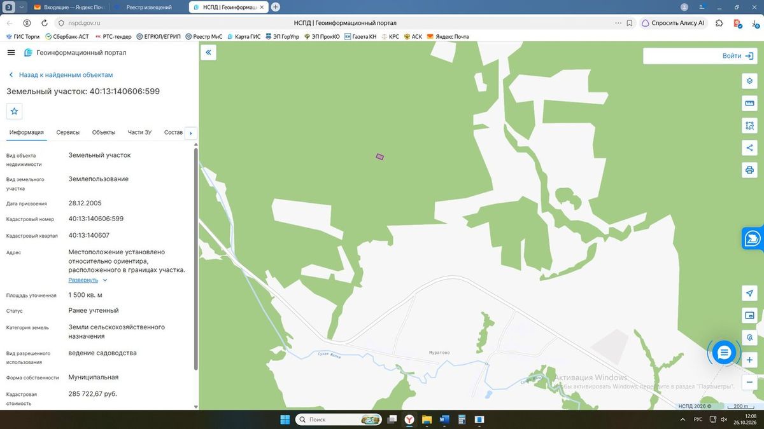Screen dimensions: 764x429
Task: Print the map with printer icon
Action: pos(749,170)
